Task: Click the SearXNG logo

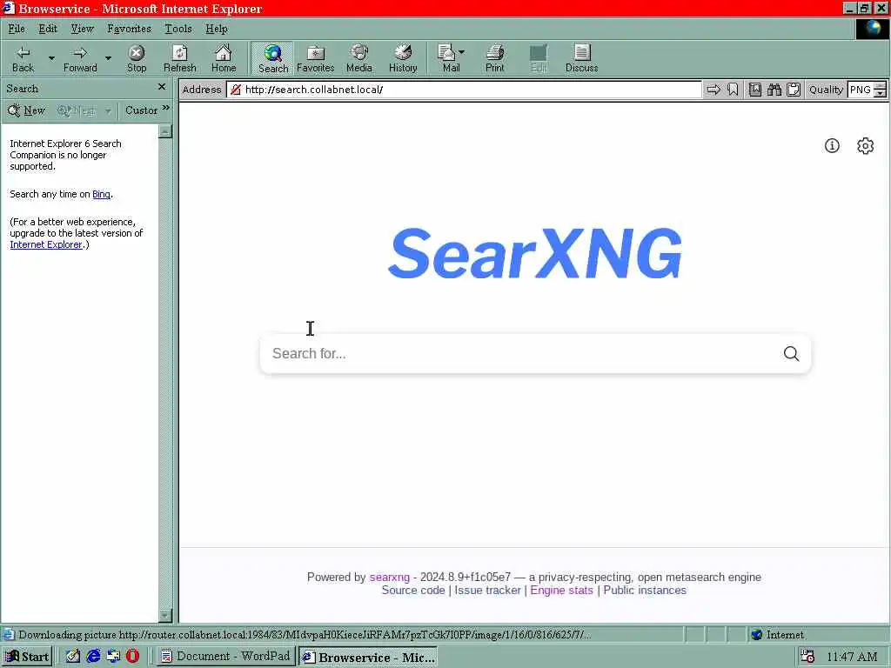Action: point(535,253)
